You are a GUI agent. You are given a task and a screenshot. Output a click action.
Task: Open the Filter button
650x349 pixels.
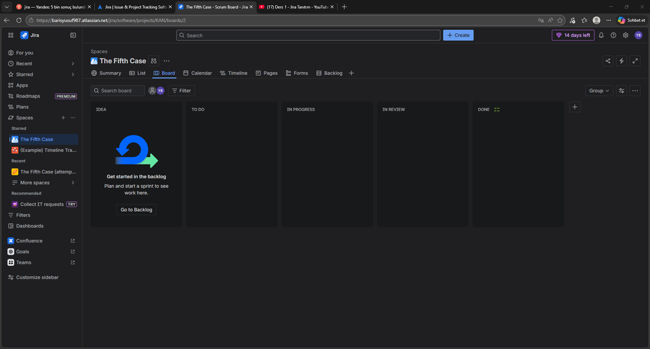point(182,91)
